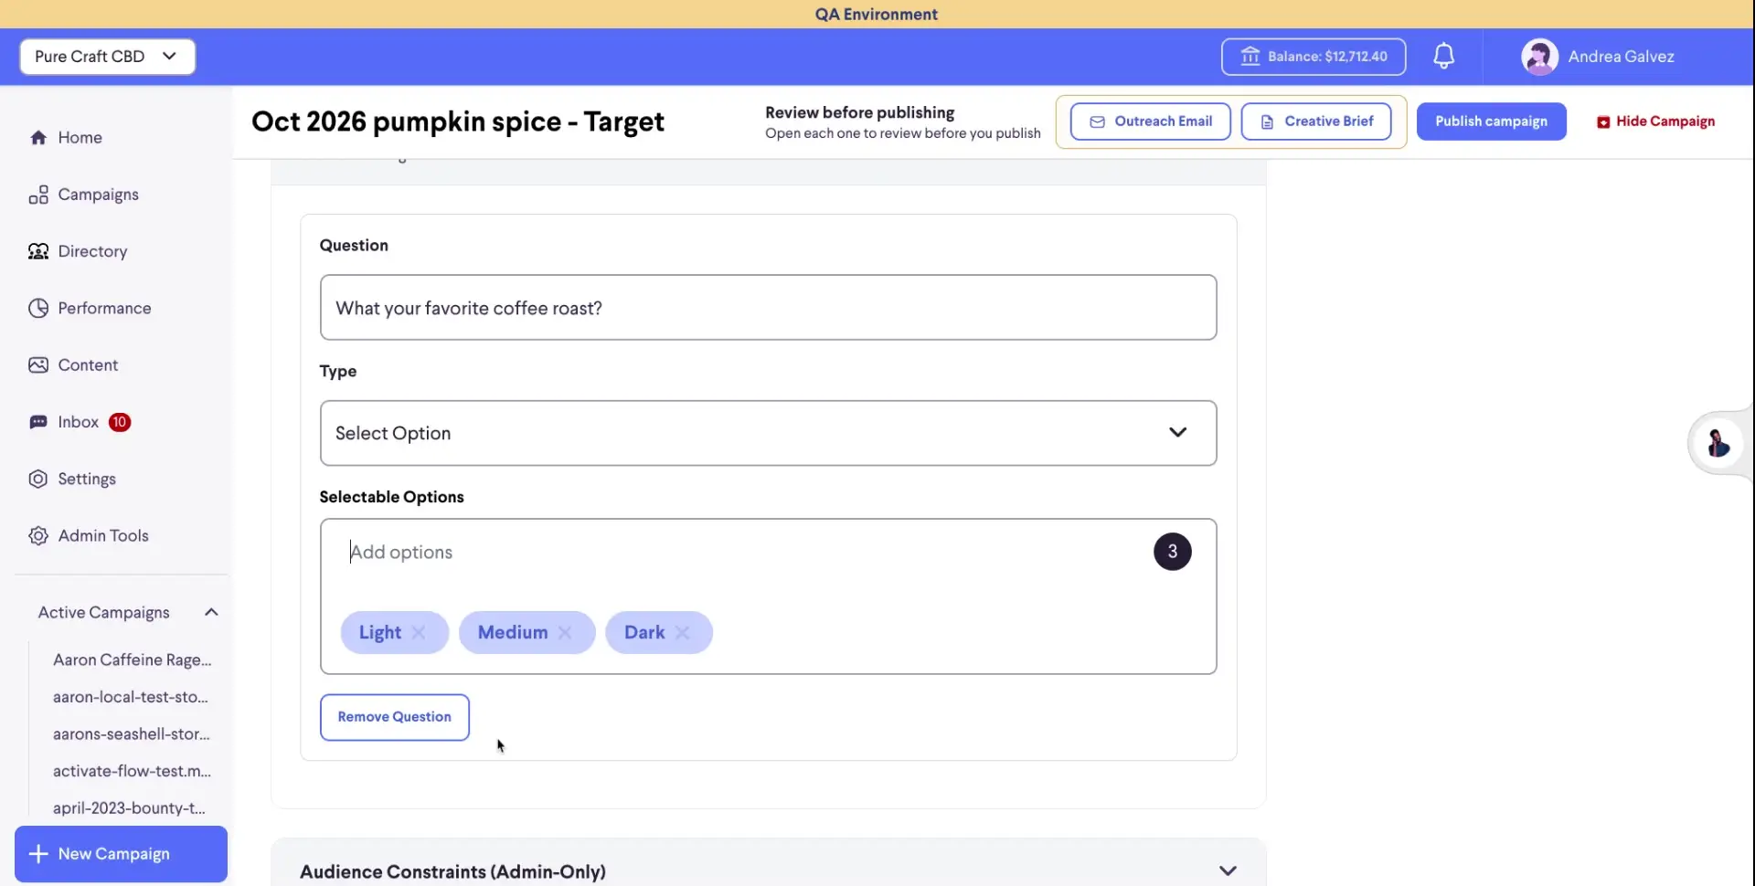The height and width of the screenshot is (886, 1755).
Task: Click the New Campaign button
Action: pyautogui.click(x=121, y=854)
